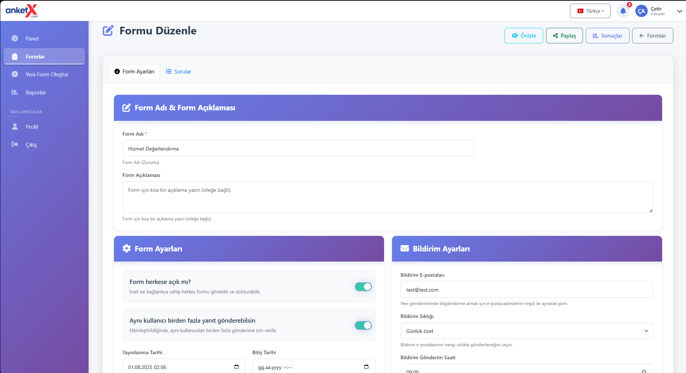Click the Çıkış logout icon
Screen dimensions: 686x373
pos(15,144)
